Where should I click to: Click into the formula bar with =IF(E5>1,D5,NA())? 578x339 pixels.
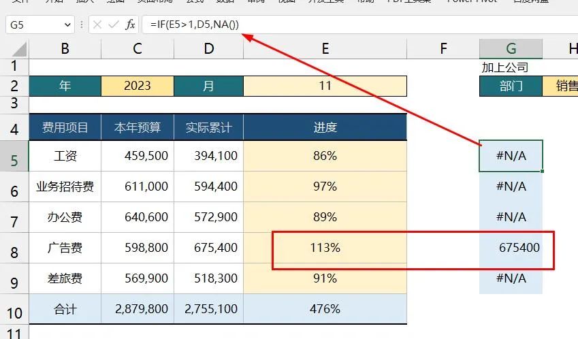click(x=359, y=25)
